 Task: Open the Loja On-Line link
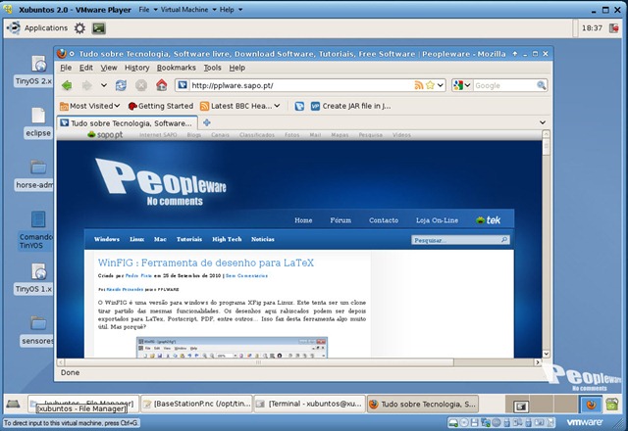tap(437, 220)
